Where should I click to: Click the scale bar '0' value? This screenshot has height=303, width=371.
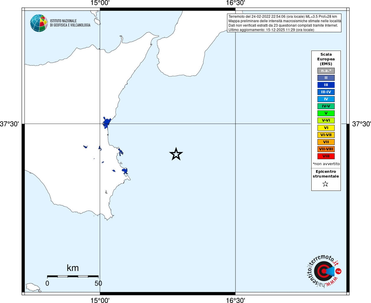point(47,283)
